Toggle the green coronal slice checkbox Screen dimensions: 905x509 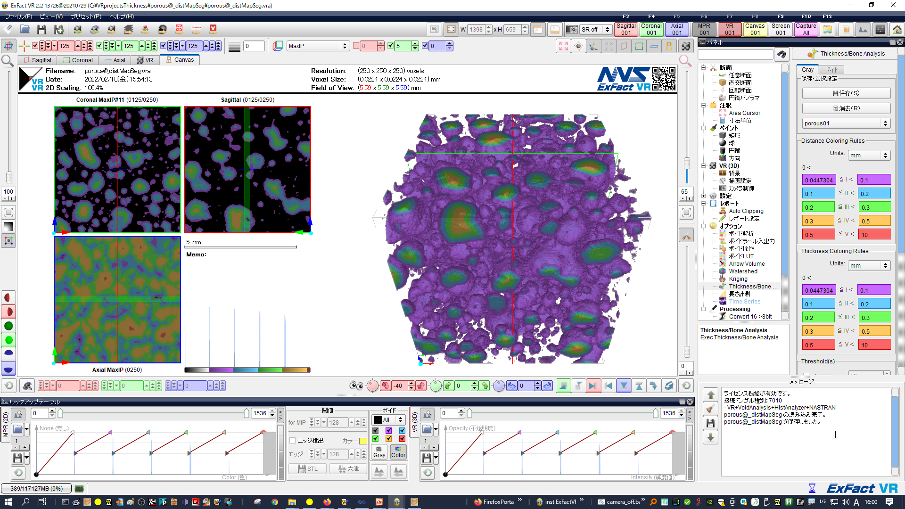coord(99,46)
